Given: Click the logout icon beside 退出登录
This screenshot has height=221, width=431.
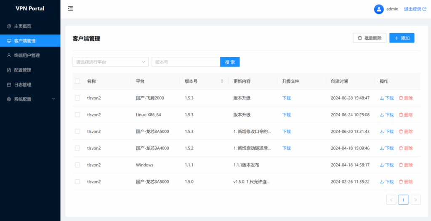Looking at the screenshot, I should 424,9.
